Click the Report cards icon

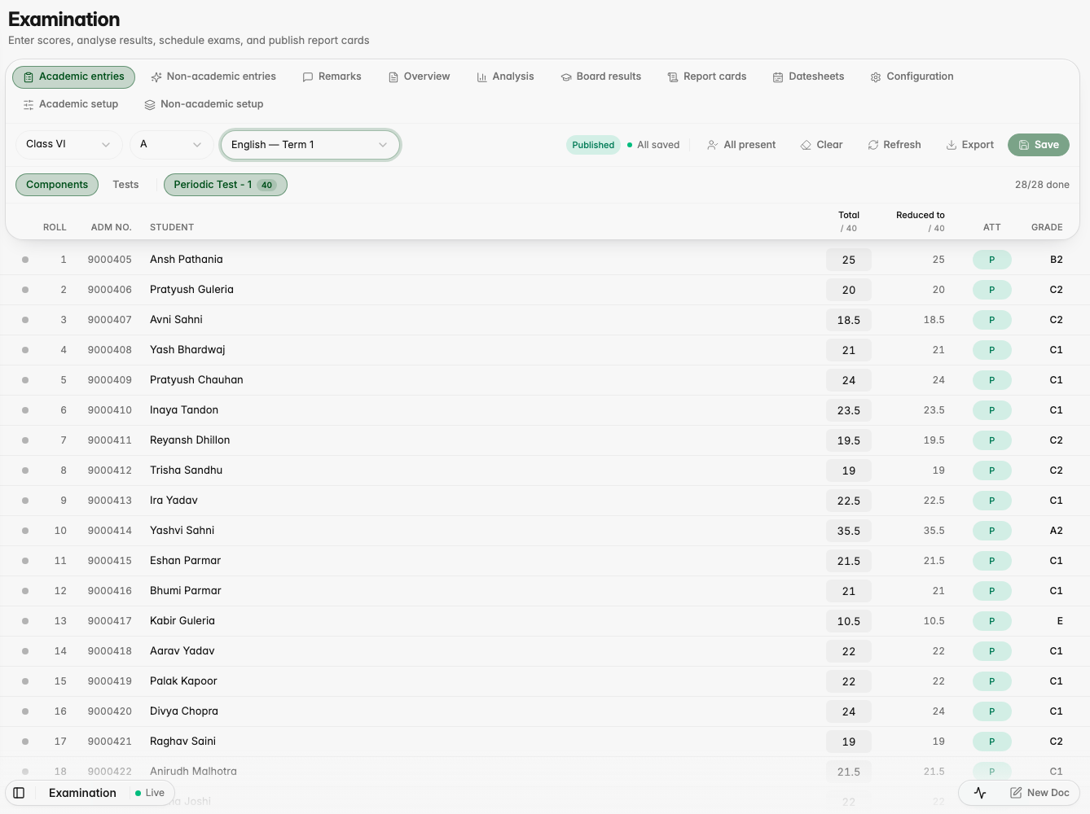coord(673,77)
